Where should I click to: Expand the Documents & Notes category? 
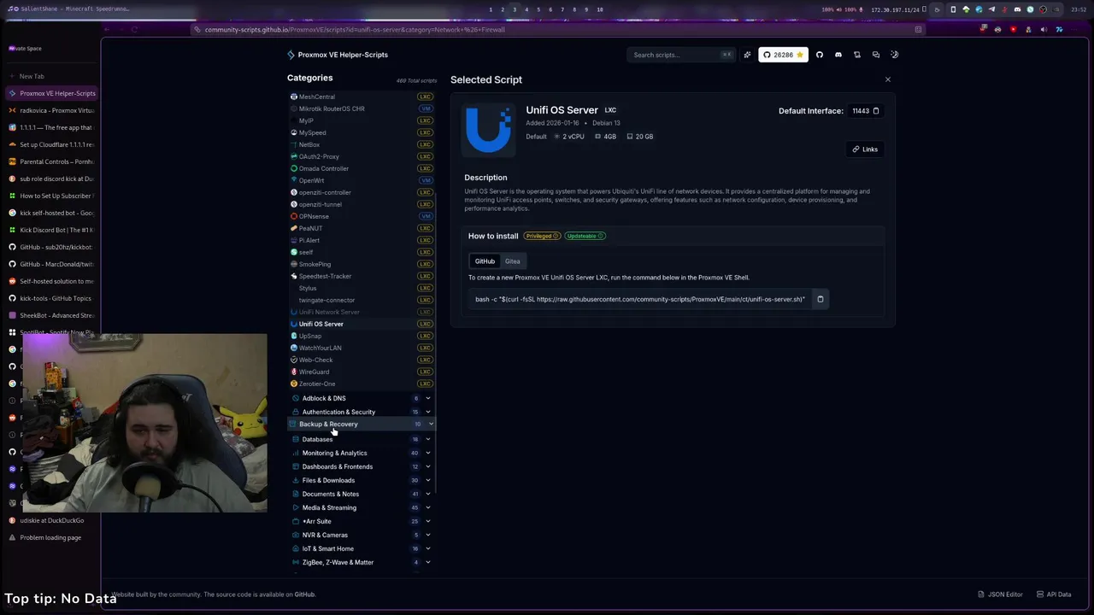[362, 494]
